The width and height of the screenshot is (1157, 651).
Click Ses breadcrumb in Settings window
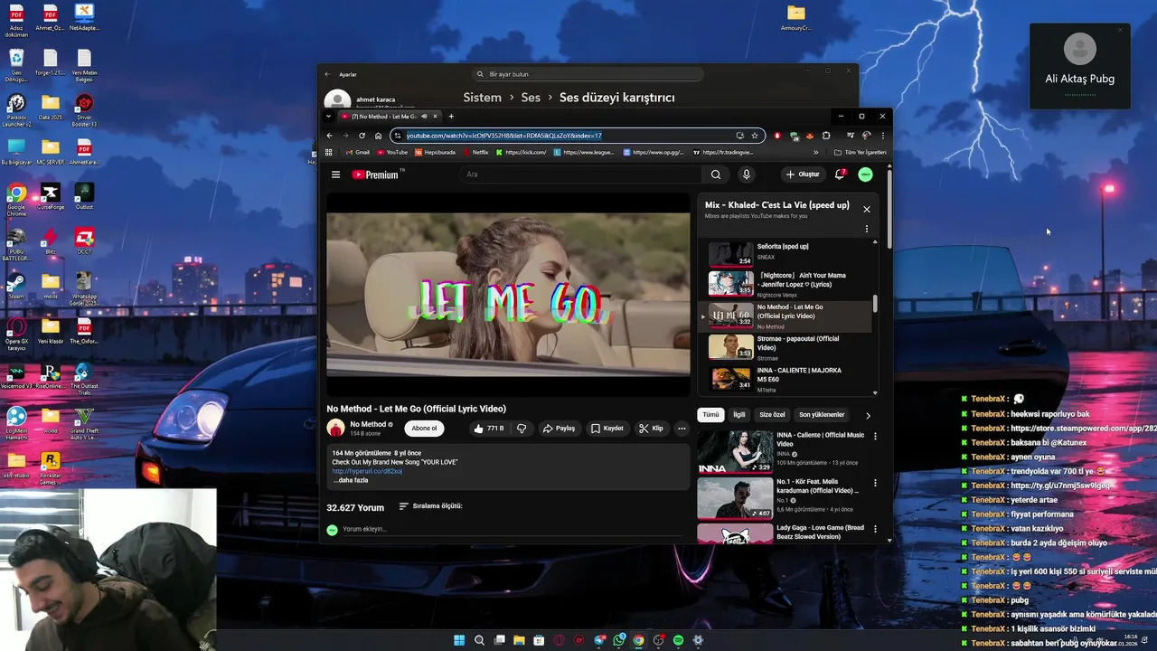click(x=531, y=98)
